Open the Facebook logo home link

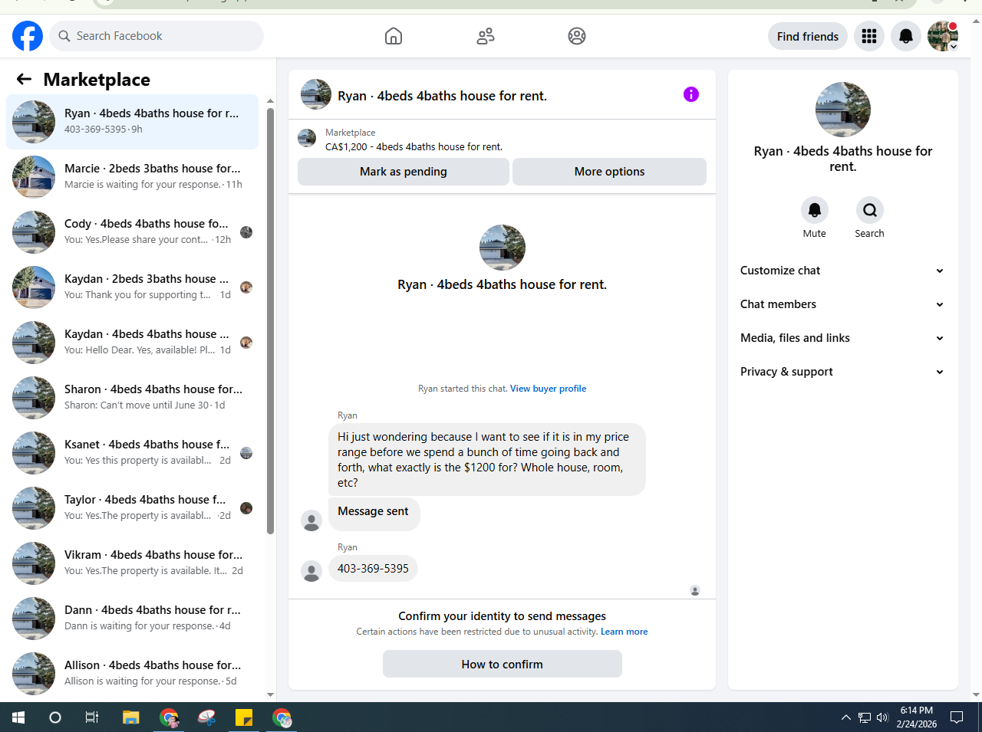coord(28,36)
